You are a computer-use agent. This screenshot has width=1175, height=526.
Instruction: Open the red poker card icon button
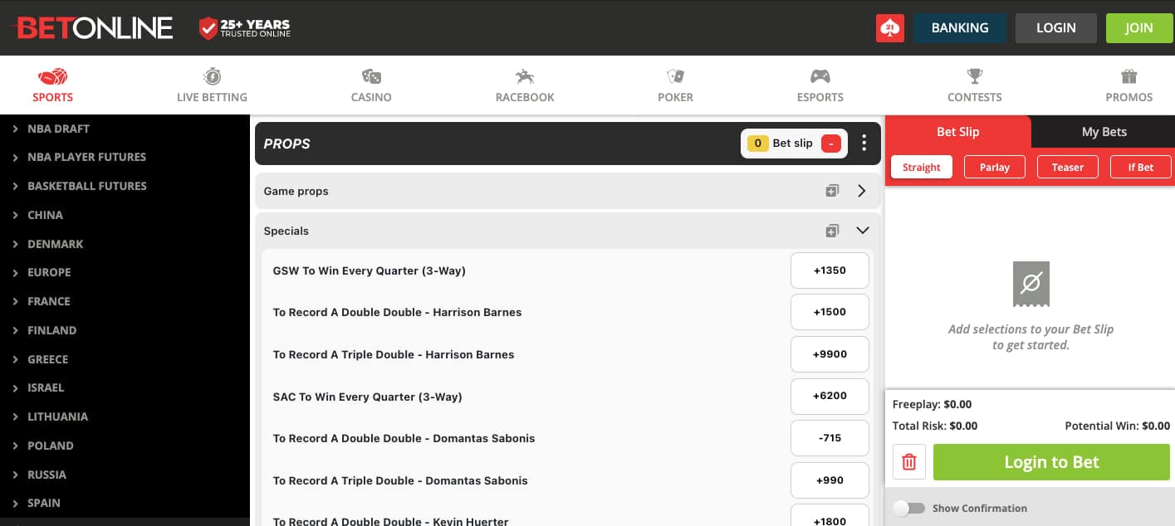pyautogui.click(x=889, y=28)
